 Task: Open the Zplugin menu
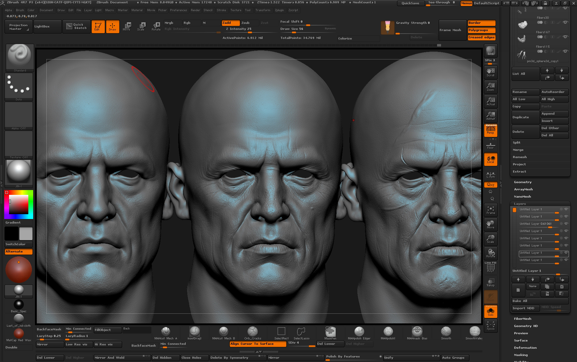(x=279, y=10)
